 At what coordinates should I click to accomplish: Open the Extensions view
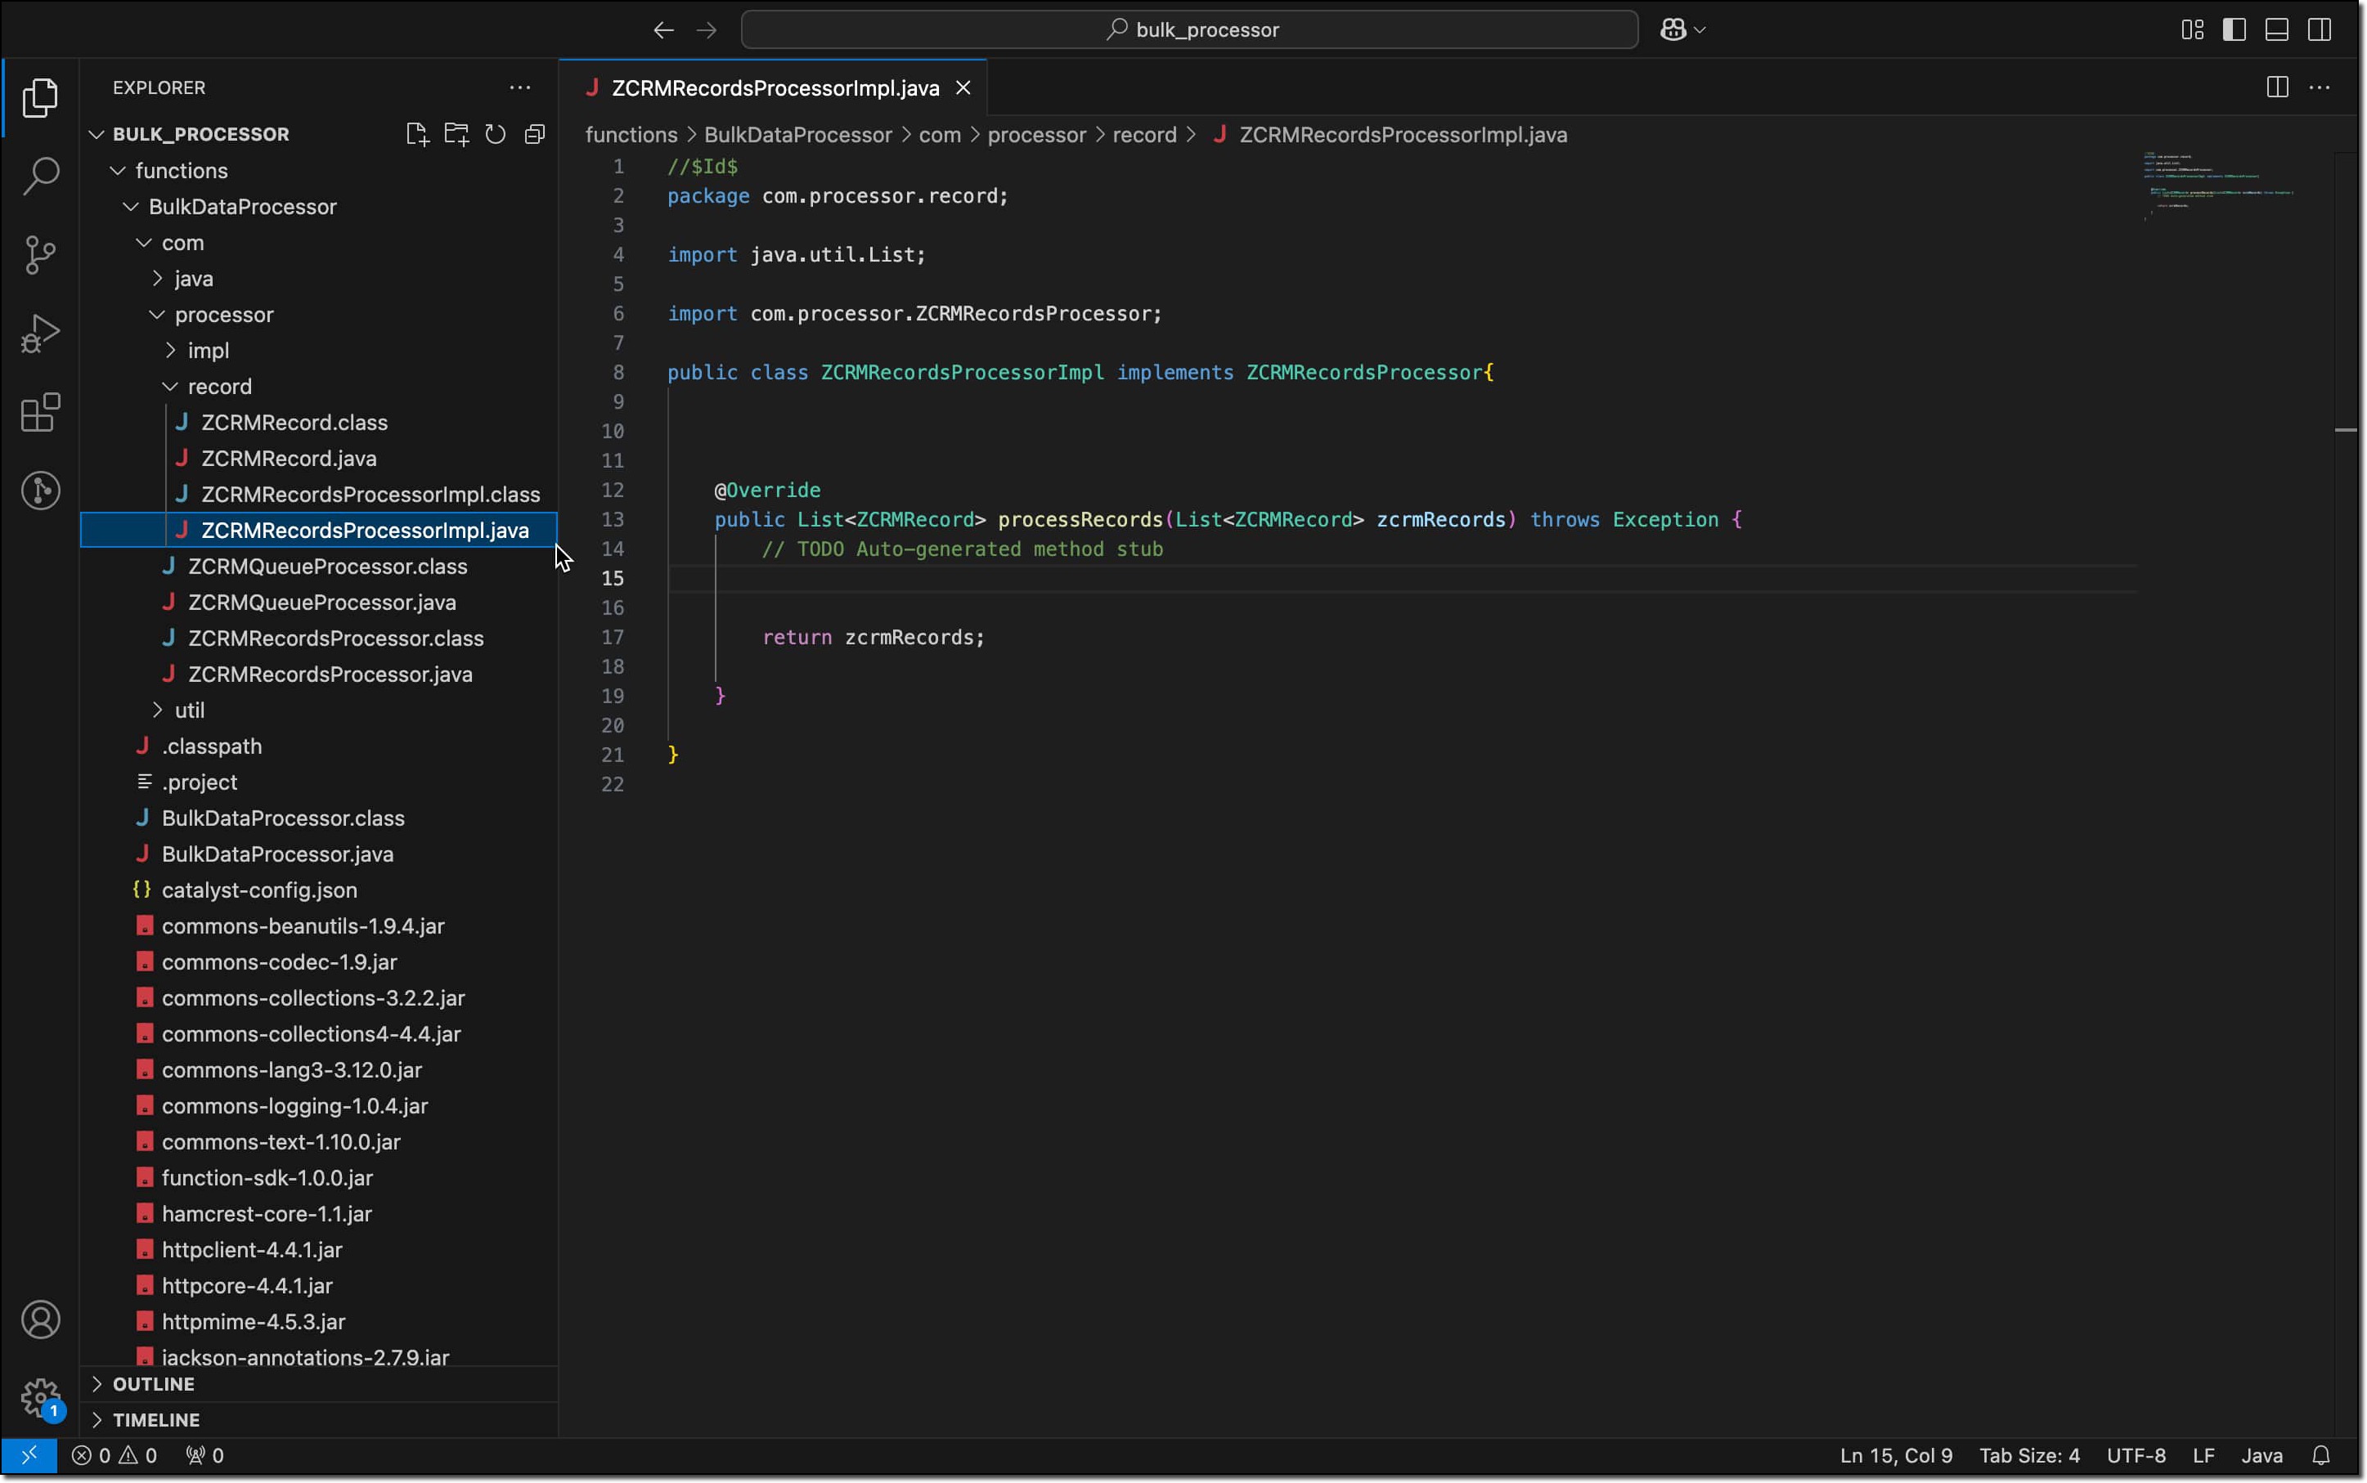(x=40, y=413)
